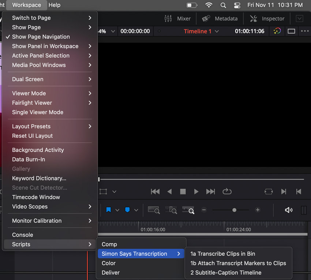Expand the Show Panel in Workspace submenu

(50, 46)
